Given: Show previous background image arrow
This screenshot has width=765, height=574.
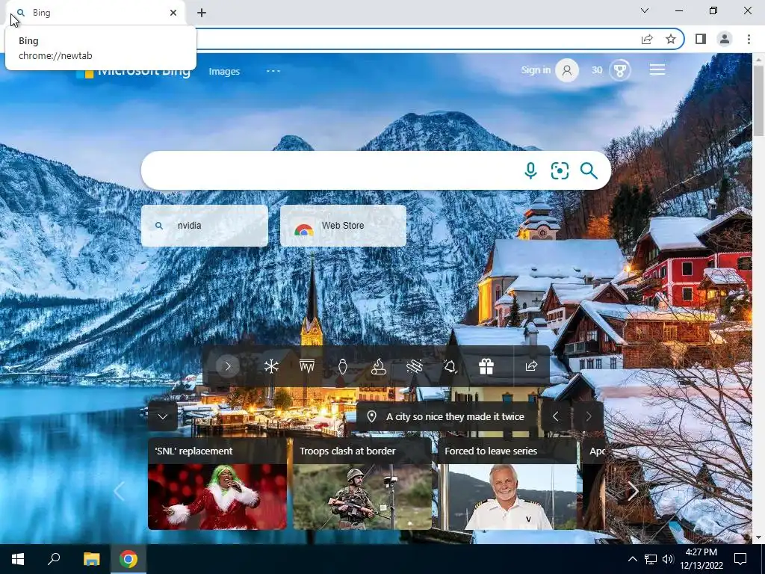Looking at the screenshot, I should click(x=555, y=416).
